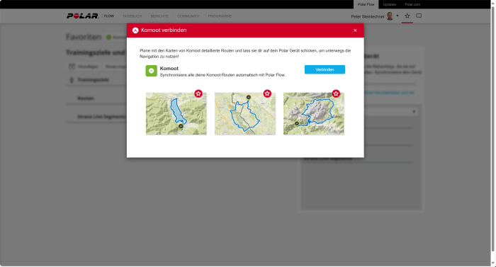Open the Programme menu
The height and width of the screenshot is (267, 496).
click(x=220, y=16)
